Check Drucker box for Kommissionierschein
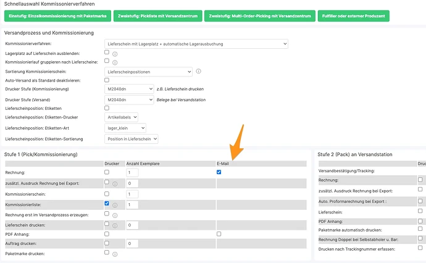The height and width of the screenshot is (263, 426). pyautogui.click(x=107, y=194)
